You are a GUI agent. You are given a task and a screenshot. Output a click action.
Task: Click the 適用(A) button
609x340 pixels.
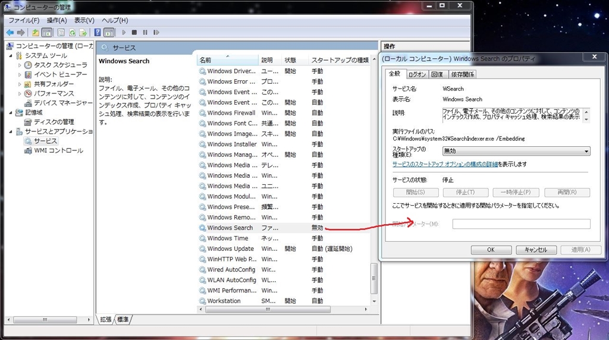coord(581,250)
